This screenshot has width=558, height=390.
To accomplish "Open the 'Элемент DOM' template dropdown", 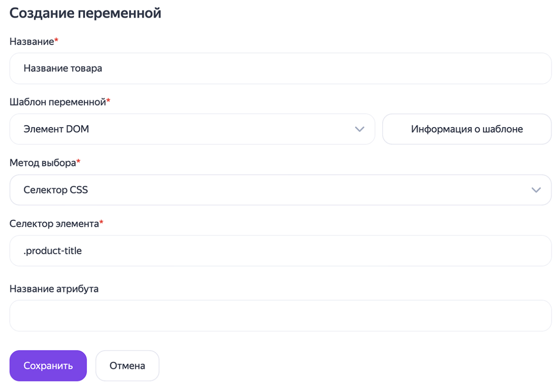I will click(192, 129).
